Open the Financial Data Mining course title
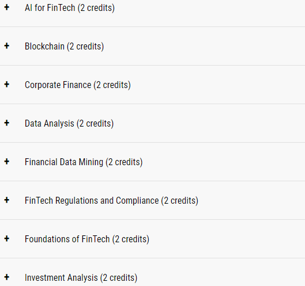Image resolution: width=305 pixels, height=286 pixels. (84, 162)
